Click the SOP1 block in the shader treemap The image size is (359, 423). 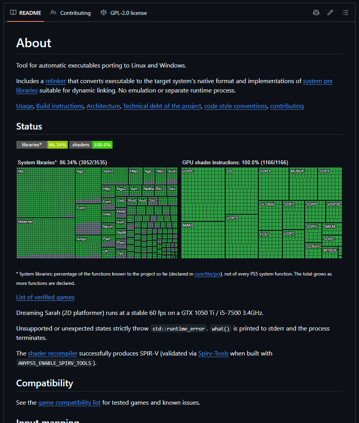(330, 184)
